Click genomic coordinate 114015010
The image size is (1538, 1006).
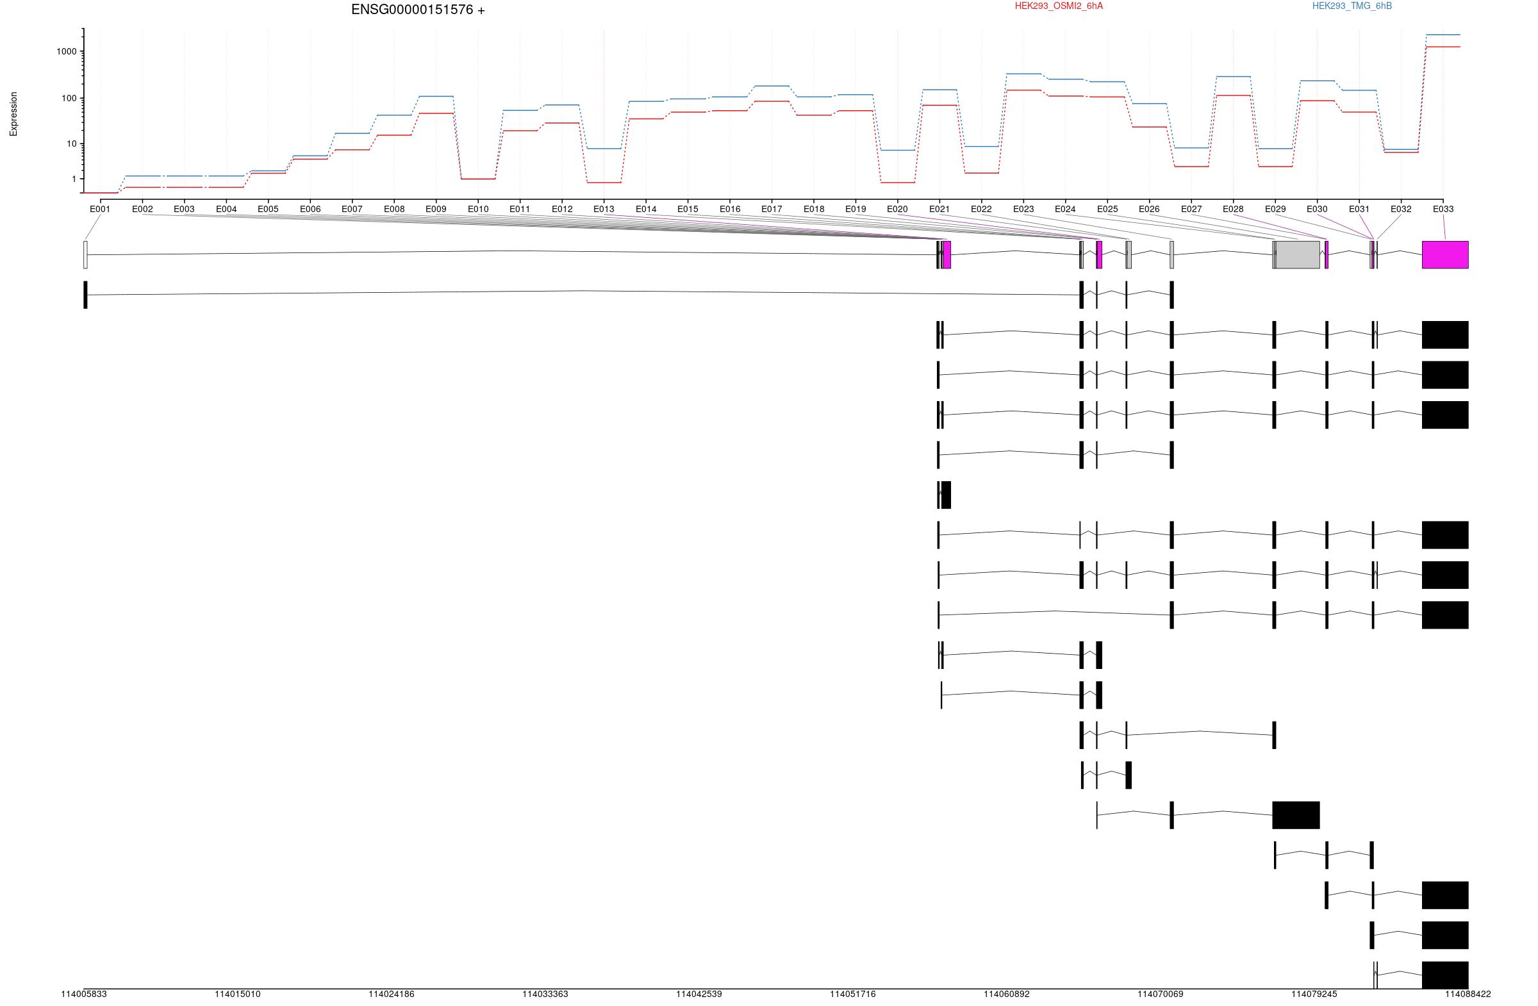point(238,994)
